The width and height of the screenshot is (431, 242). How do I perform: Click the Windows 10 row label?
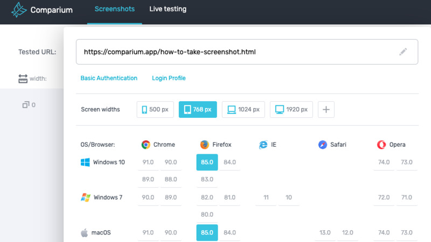[109, 162]
